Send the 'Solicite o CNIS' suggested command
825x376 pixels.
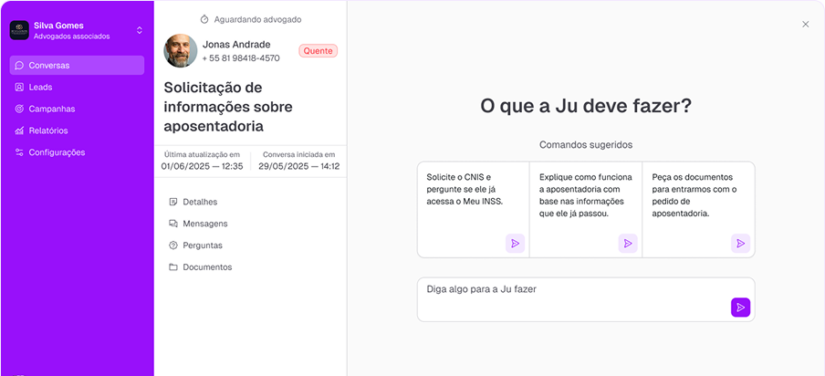[x=515, y=244]
